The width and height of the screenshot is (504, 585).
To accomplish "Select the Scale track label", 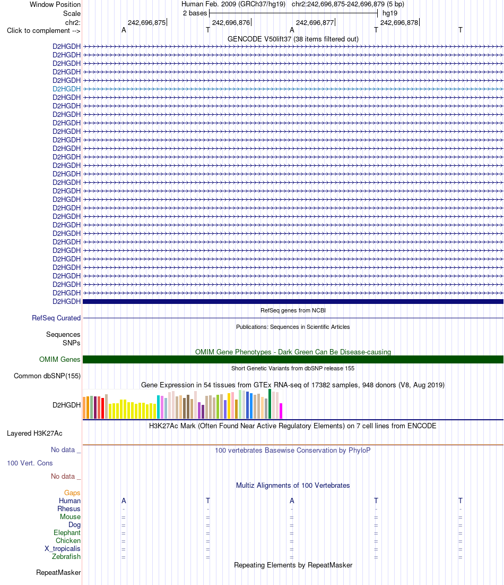I will pyautogui.click(x=72, y=13).
